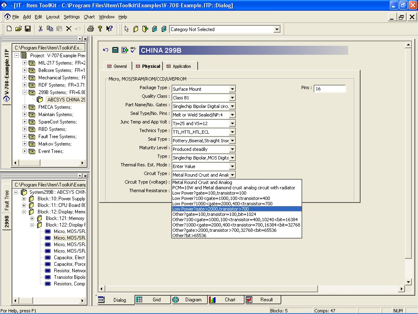Click the calculator icon in the dialog header

(x=115, y=50)
